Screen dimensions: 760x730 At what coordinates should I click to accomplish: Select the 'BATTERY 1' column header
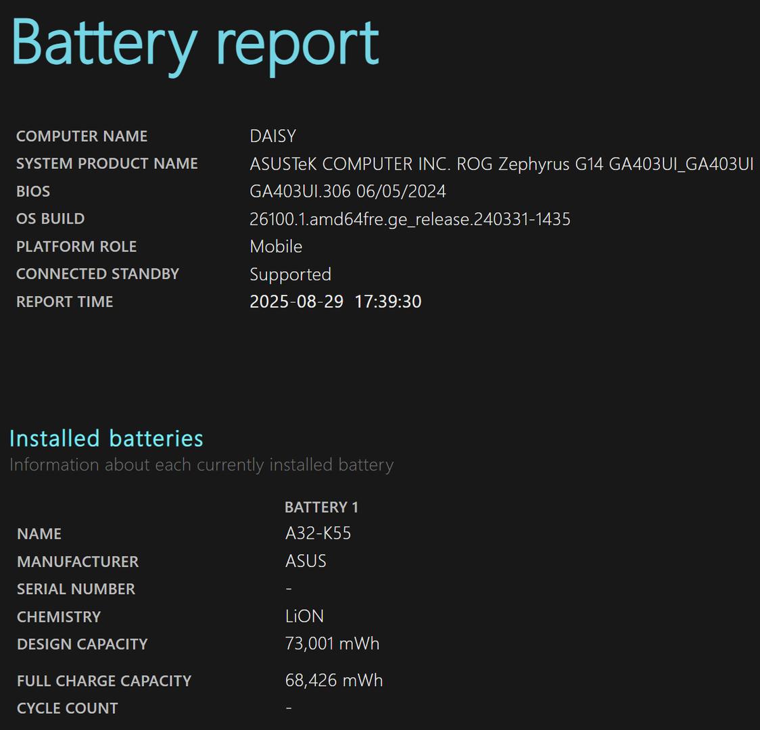coord(321,507)
